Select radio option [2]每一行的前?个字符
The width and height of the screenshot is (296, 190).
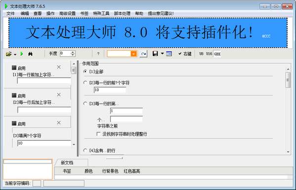click(85, 83)
